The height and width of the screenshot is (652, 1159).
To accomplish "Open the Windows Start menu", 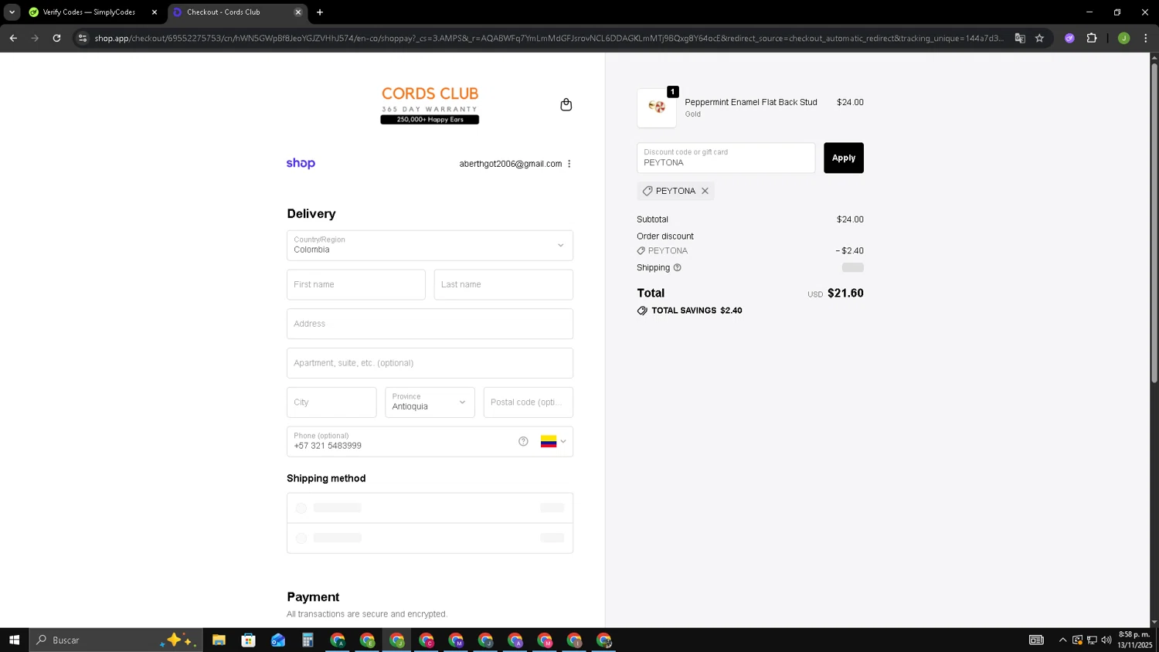I will [x=14, y=640].
